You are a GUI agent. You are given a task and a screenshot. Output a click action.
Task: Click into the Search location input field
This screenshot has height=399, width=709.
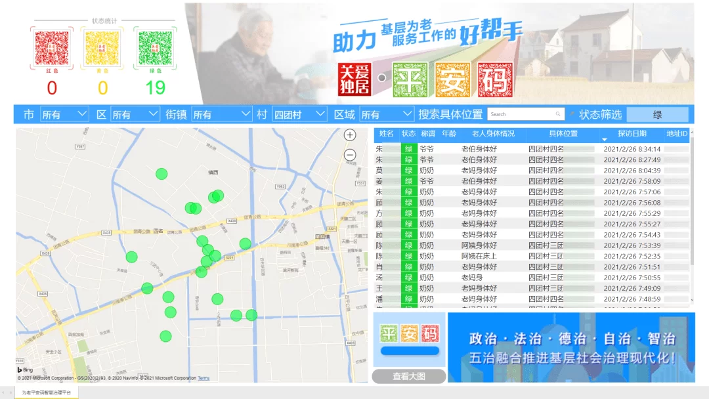pos(522,114)
